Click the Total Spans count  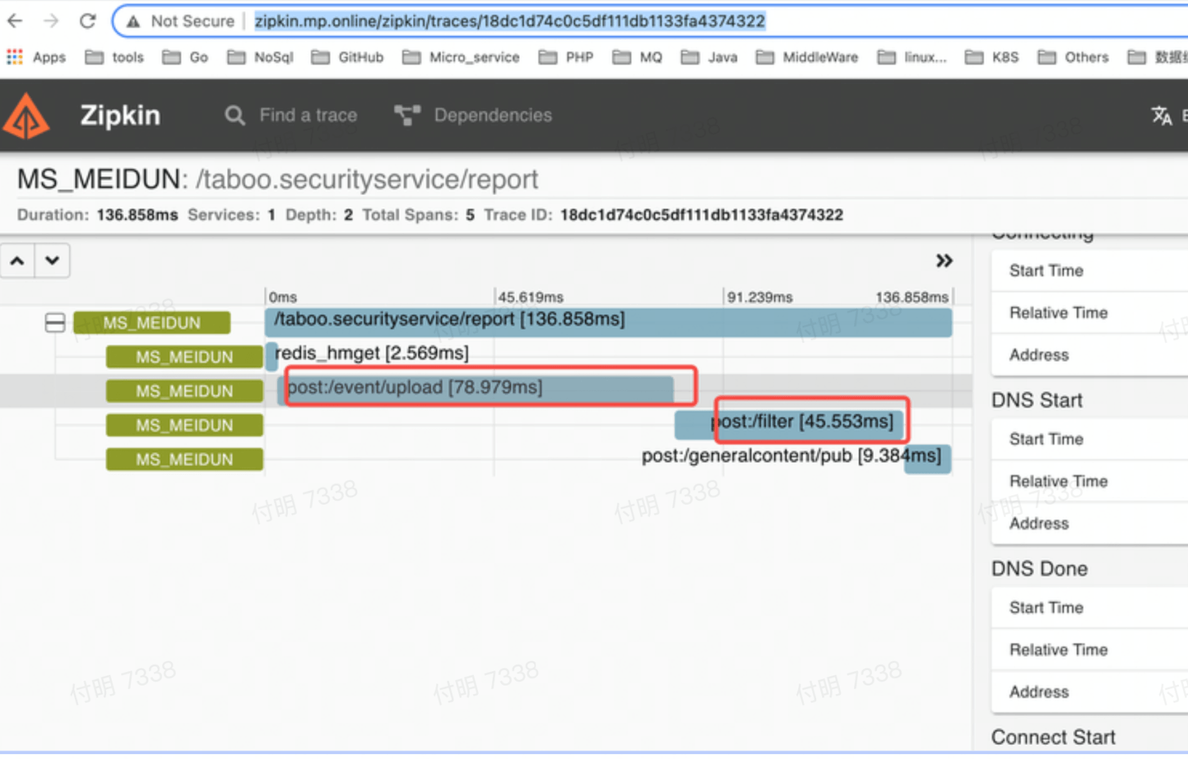click(470, 215)
